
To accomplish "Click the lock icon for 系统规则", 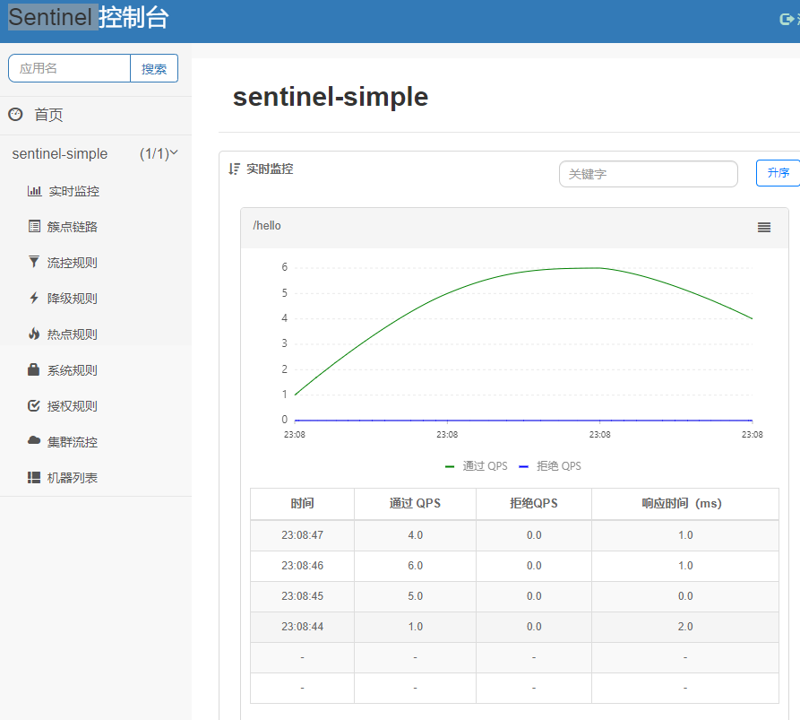I will click(x=34, y=369).
